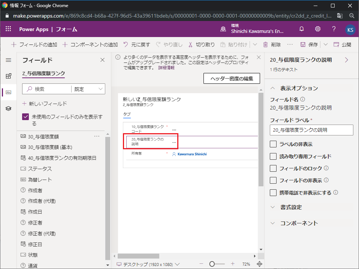Open the 既定 filter dropdown
This screenshot has width=359, height=269.
click(x=88, y=89)
